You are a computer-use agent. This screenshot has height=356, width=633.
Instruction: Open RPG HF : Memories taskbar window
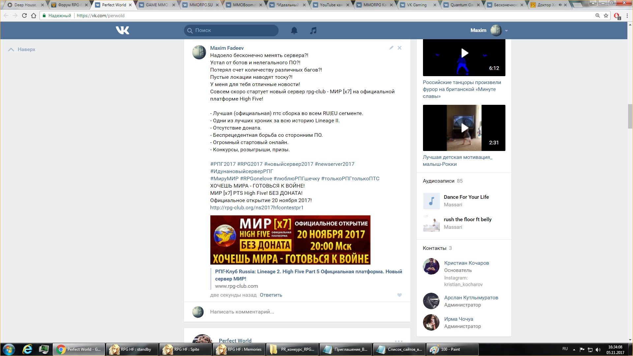coord(239,349)
